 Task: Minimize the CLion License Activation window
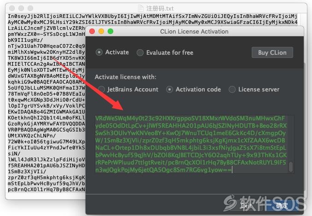[x=101, y=31]
